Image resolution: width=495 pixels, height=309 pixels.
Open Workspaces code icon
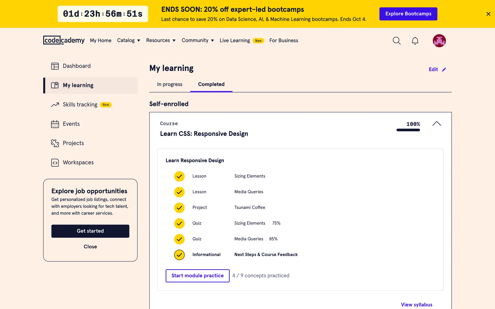[x=55, y=163]
